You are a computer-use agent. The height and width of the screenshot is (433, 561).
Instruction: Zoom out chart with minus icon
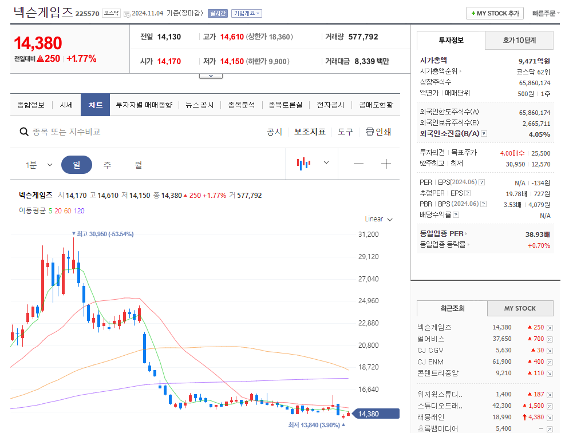pyautogui.click(x=358, y=164)
